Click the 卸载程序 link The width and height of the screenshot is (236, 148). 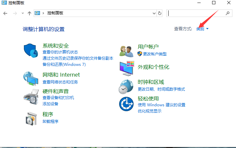tap(50, 122)
